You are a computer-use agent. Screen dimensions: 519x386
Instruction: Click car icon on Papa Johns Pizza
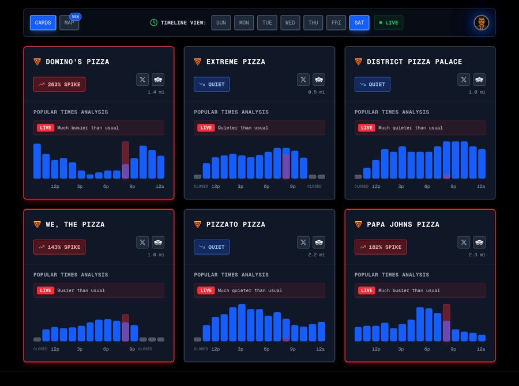479,243
